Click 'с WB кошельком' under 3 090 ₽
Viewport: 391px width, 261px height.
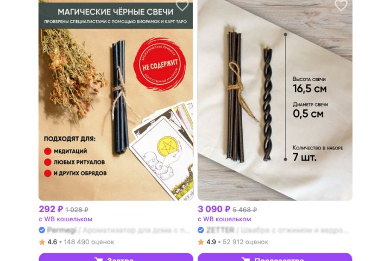tap(224, 219)
